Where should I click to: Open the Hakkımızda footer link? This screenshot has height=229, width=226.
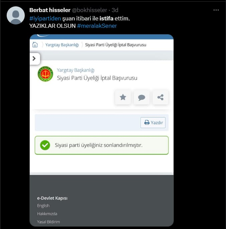[47, 214]
